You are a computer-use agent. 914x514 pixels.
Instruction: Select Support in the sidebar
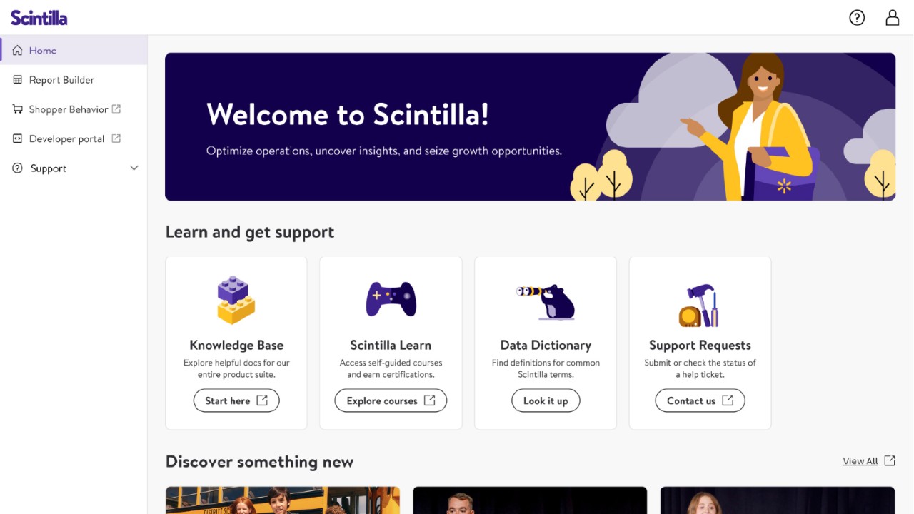(x=48, y=168)
